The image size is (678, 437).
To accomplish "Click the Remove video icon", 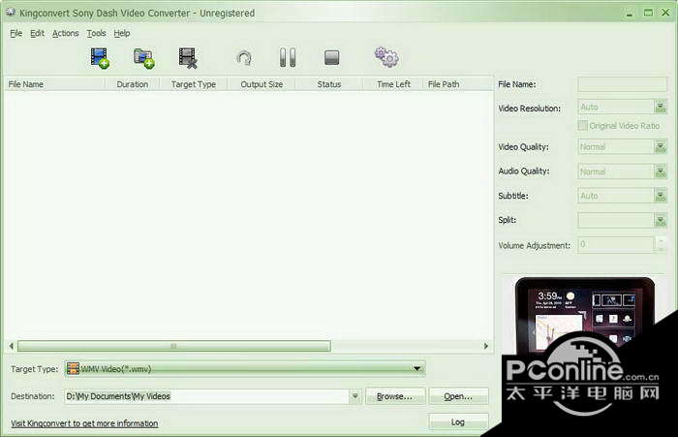I will pos(188,58).
